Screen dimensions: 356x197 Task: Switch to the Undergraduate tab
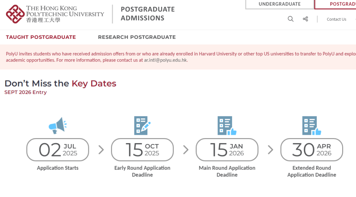[x=280, y=4]
